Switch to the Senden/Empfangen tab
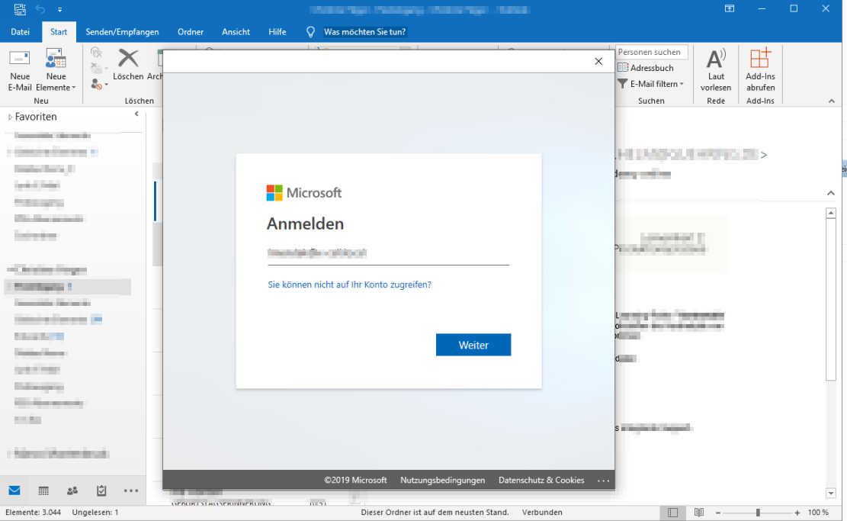Viewport: 847px width, 521px height. [122, 32]
